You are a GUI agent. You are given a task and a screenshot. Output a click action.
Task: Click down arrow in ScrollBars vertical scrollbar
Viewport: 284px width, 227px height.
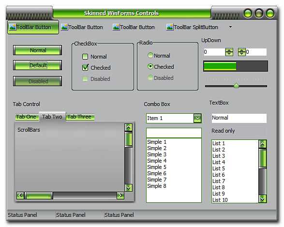(128, 188)
